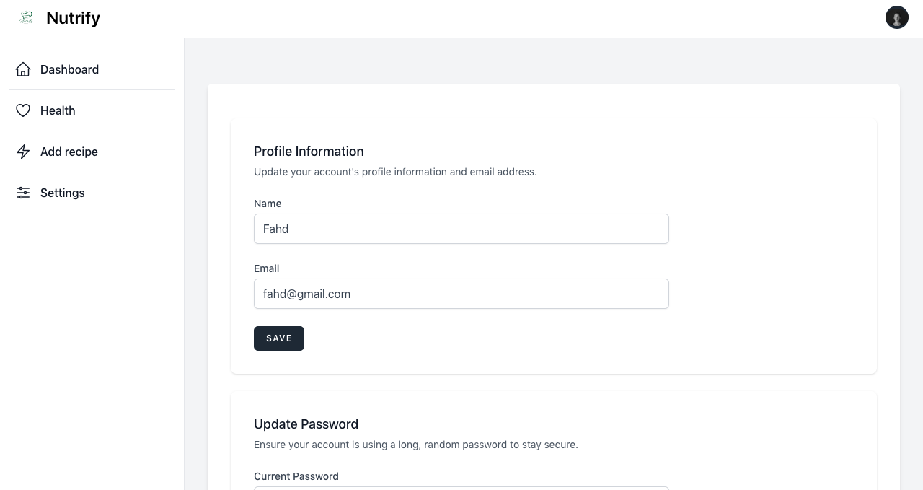Open the Settings text label in sidebar

[63, 193]
